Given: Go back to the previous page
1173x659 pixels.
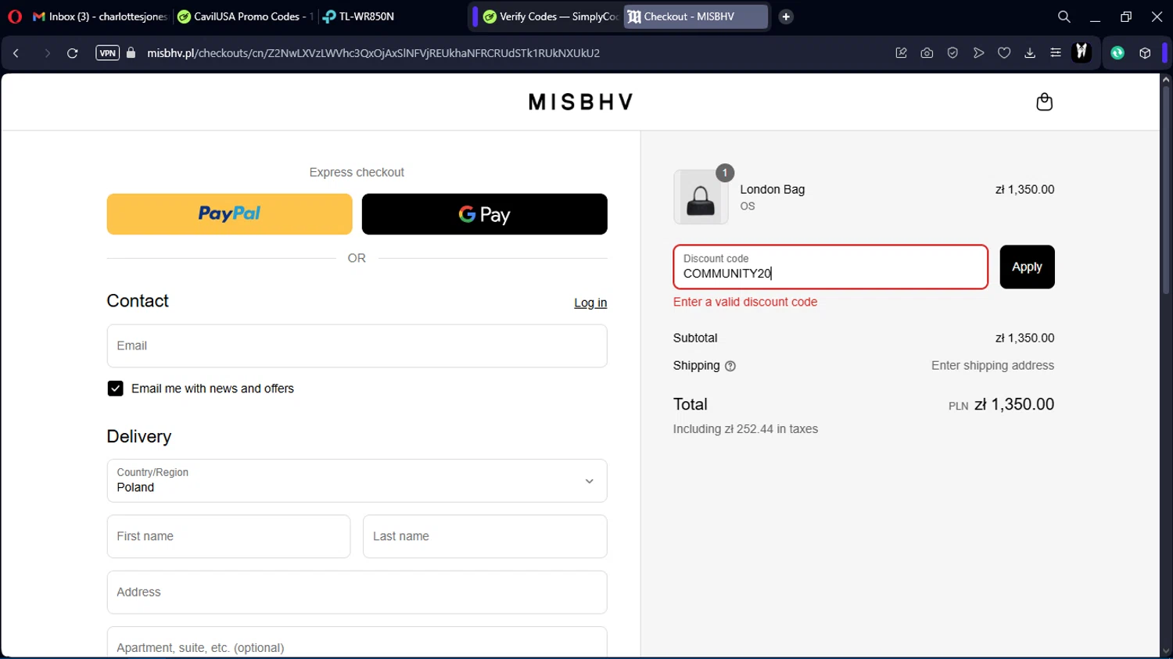Looking at the screenshot, I should coord(16,53).
